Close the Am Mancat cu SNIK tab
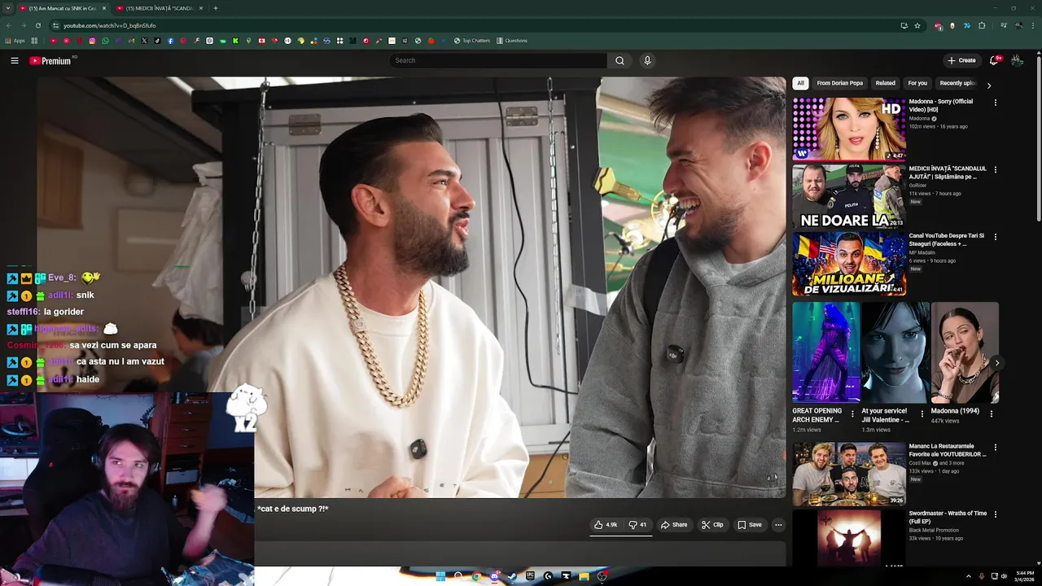Image resolution: width=1042 pixels, height=586 pixels. click(104, 8)
